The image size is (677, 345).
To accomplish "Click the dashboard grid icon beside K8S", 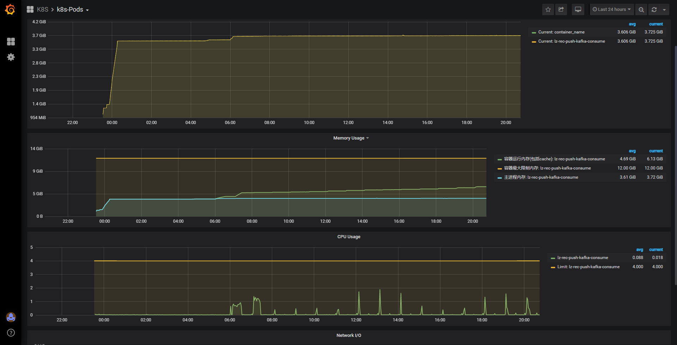I will [30, 10].
